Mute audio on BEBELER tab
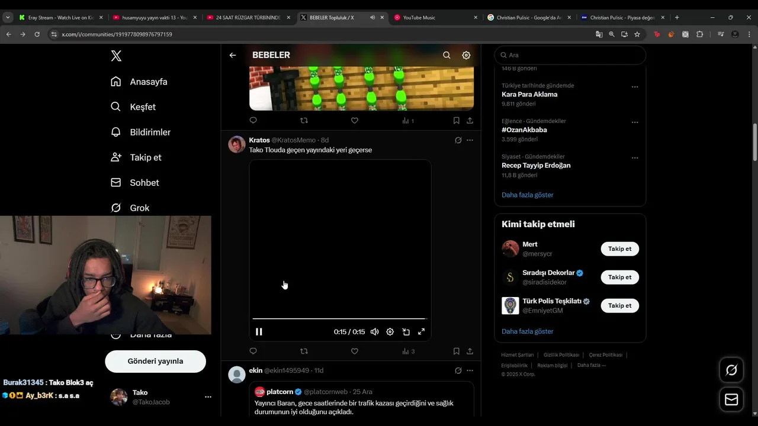The height and width of the screenshot is (426, 758). (372, 18)
